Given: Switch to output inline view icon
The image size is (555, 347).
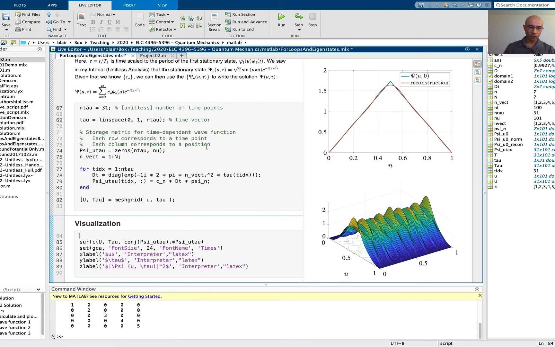Looking at the screenshot, I should point(477,72).
